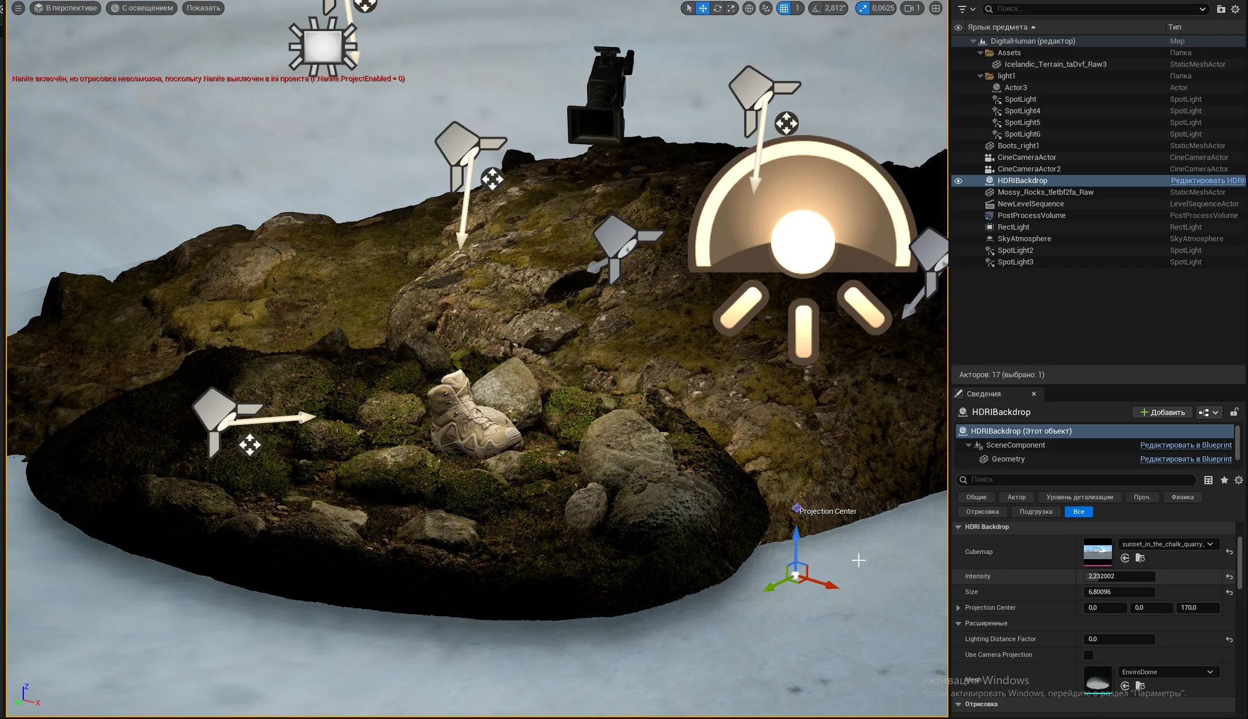Open the В перспективе view mode menu

pos(66,8)
